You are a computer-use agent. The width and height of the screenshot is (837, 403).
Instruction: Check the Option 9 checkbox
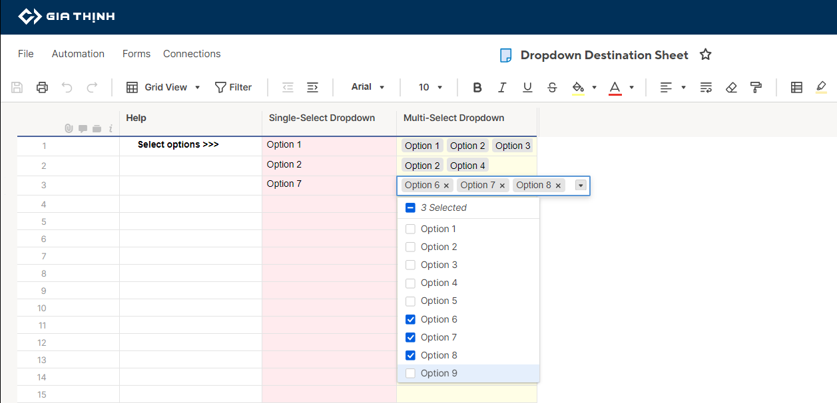pyautogui.click(x=410, y=373)
